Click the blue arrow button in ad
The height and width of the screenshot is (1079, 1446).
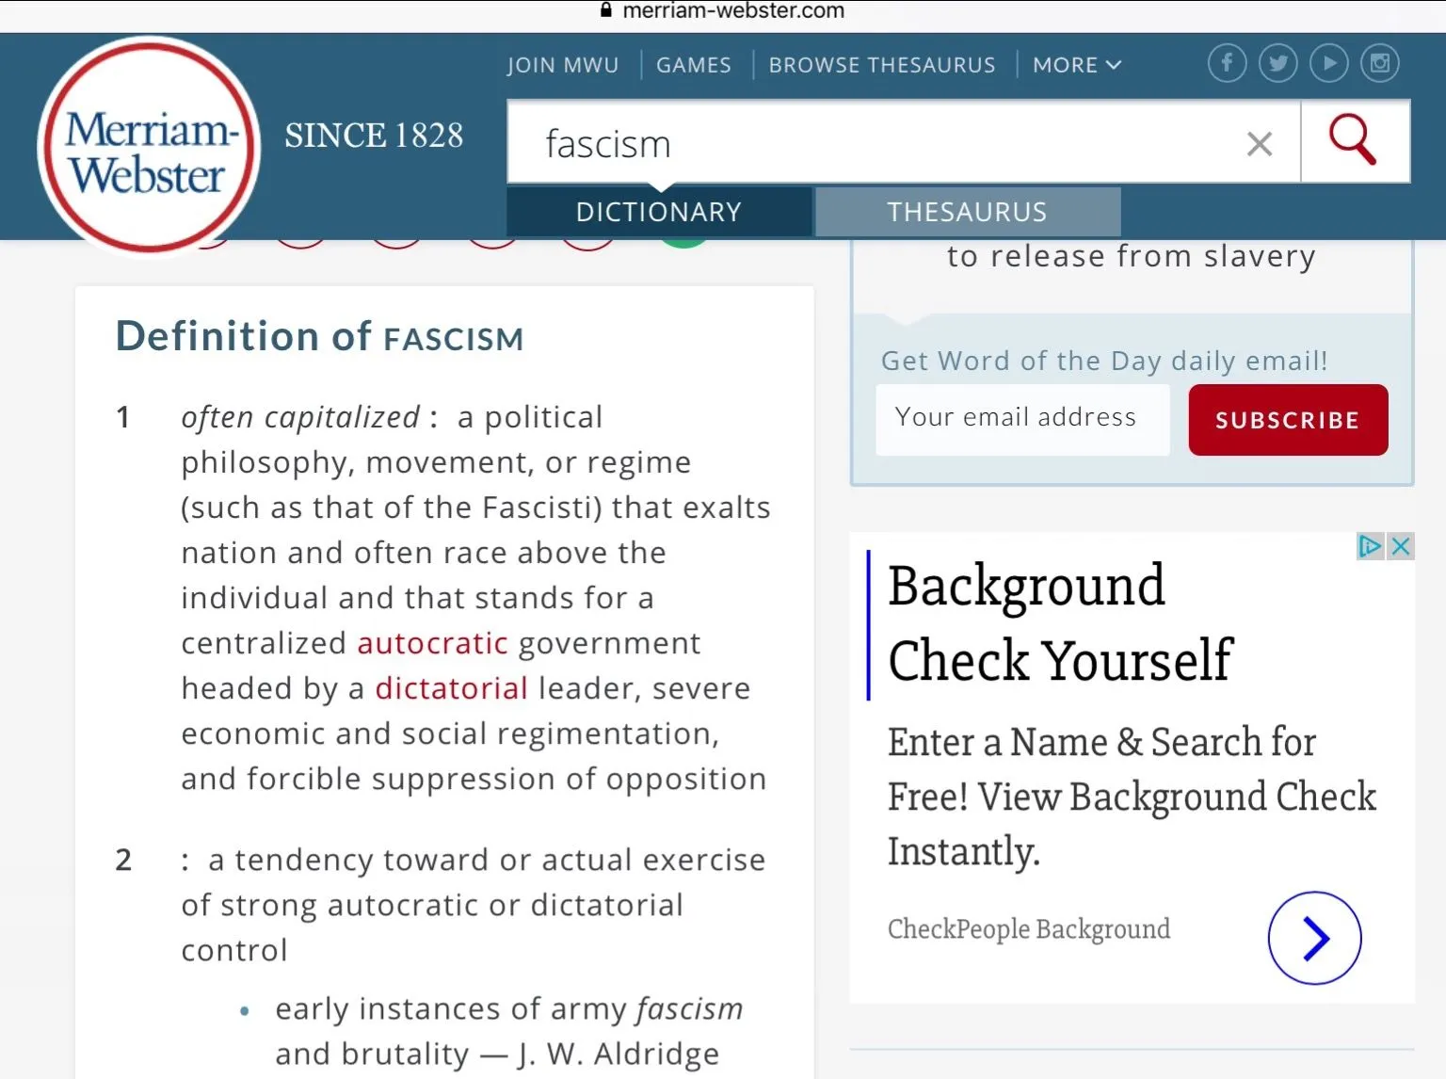[1314, 938]
